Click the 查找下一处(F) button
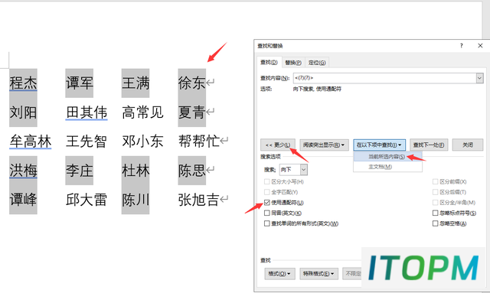Image resolution: width=490 pixels, height=293 pixels. tap(429, 145)
